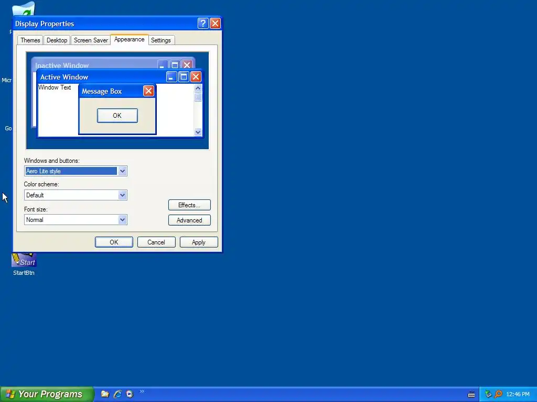
Task: Click the orange magnifier tray icon
Action: coord(498,394)
